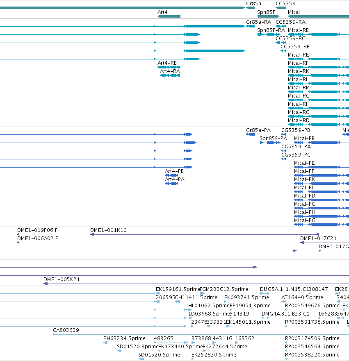The height and width of the screenshot is (361, 349).
Task: Select the Mical-PB protein
Action: (322, 143)
